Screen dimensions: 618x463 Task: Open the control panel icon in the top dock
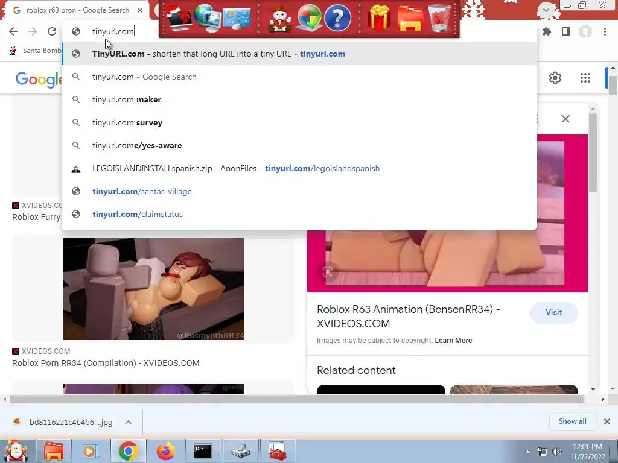pos(237,18)
